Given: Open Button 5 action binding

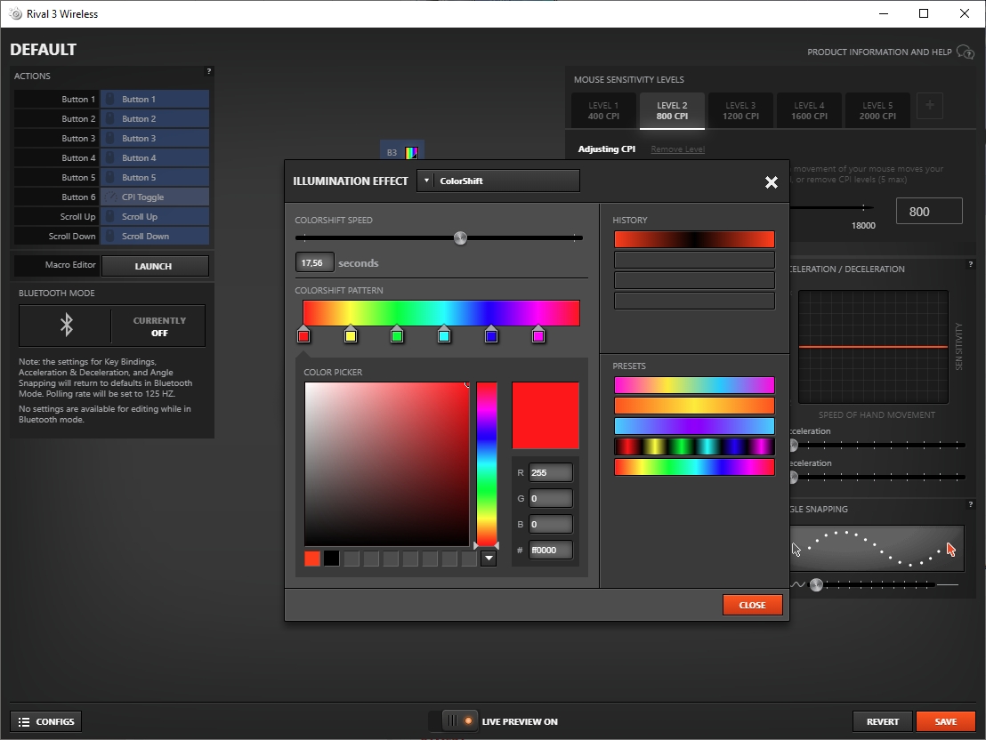Looking at the screenshot, I should [155, 177].
